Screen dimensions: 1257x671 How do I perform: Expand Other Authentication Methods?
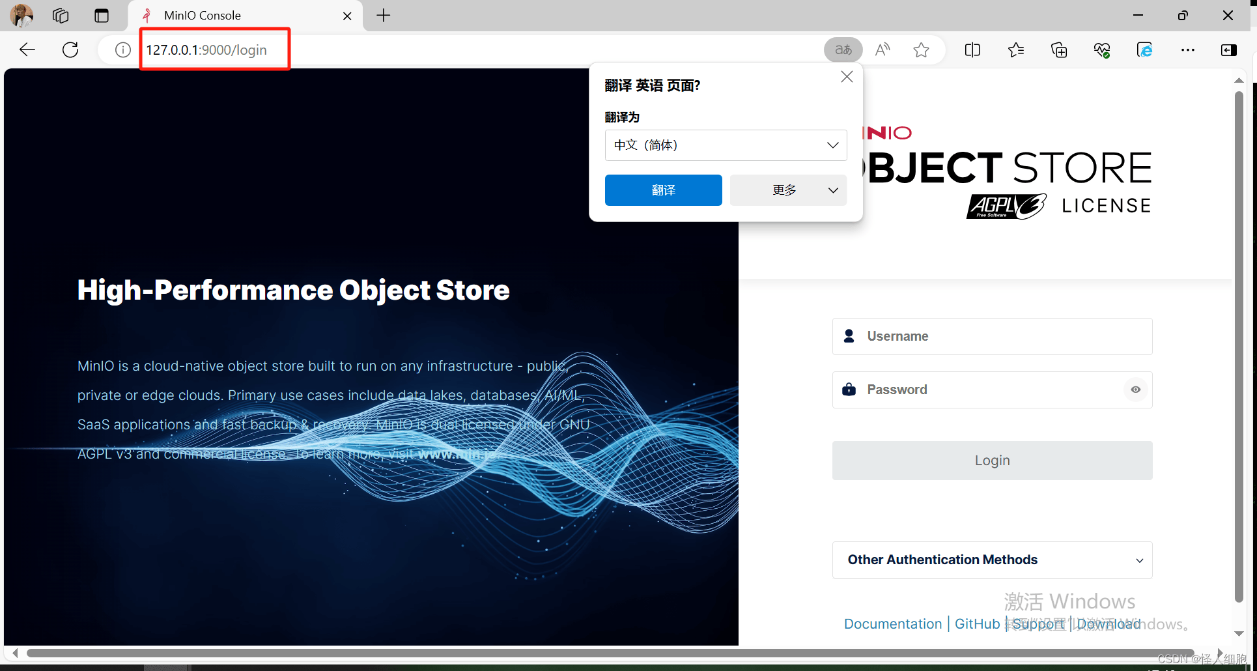pyautogui.click(x=992, y=560)
